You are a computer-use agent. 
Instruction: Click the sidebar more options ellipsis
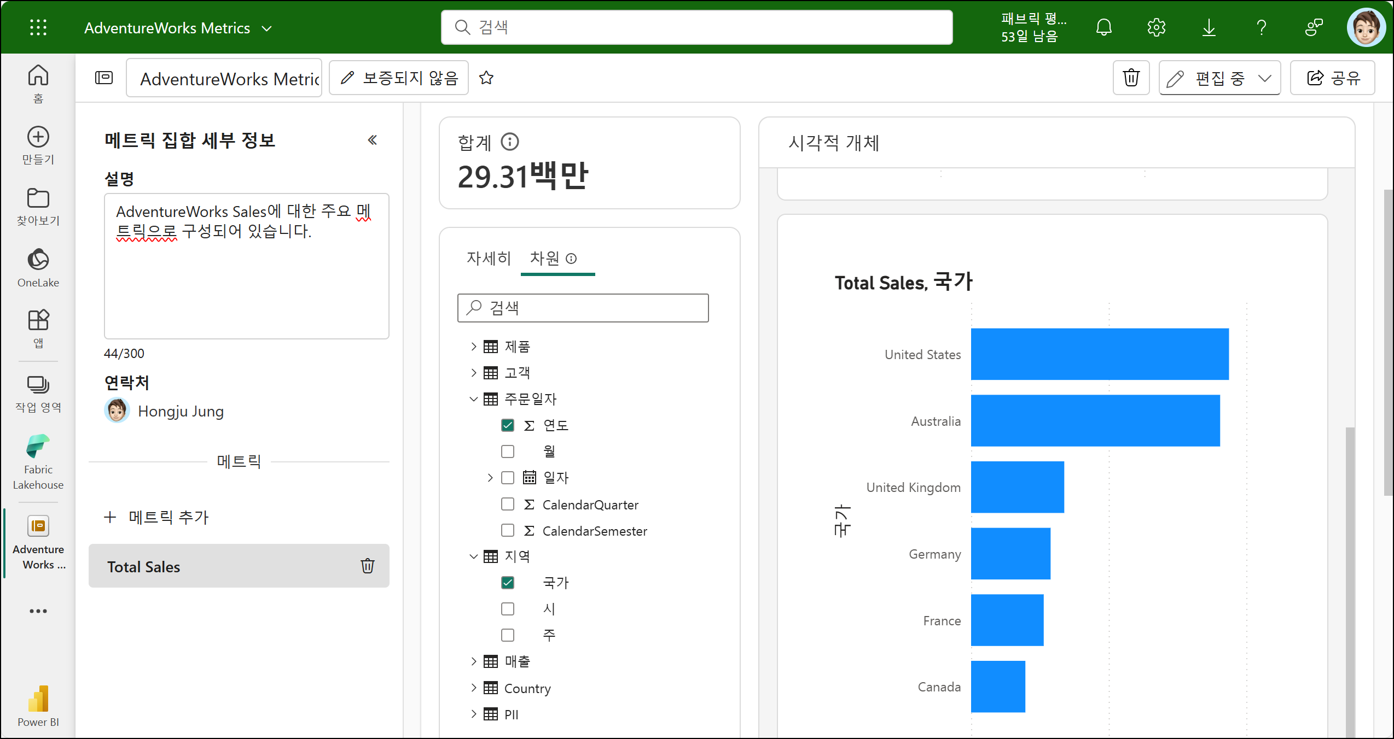38,611
